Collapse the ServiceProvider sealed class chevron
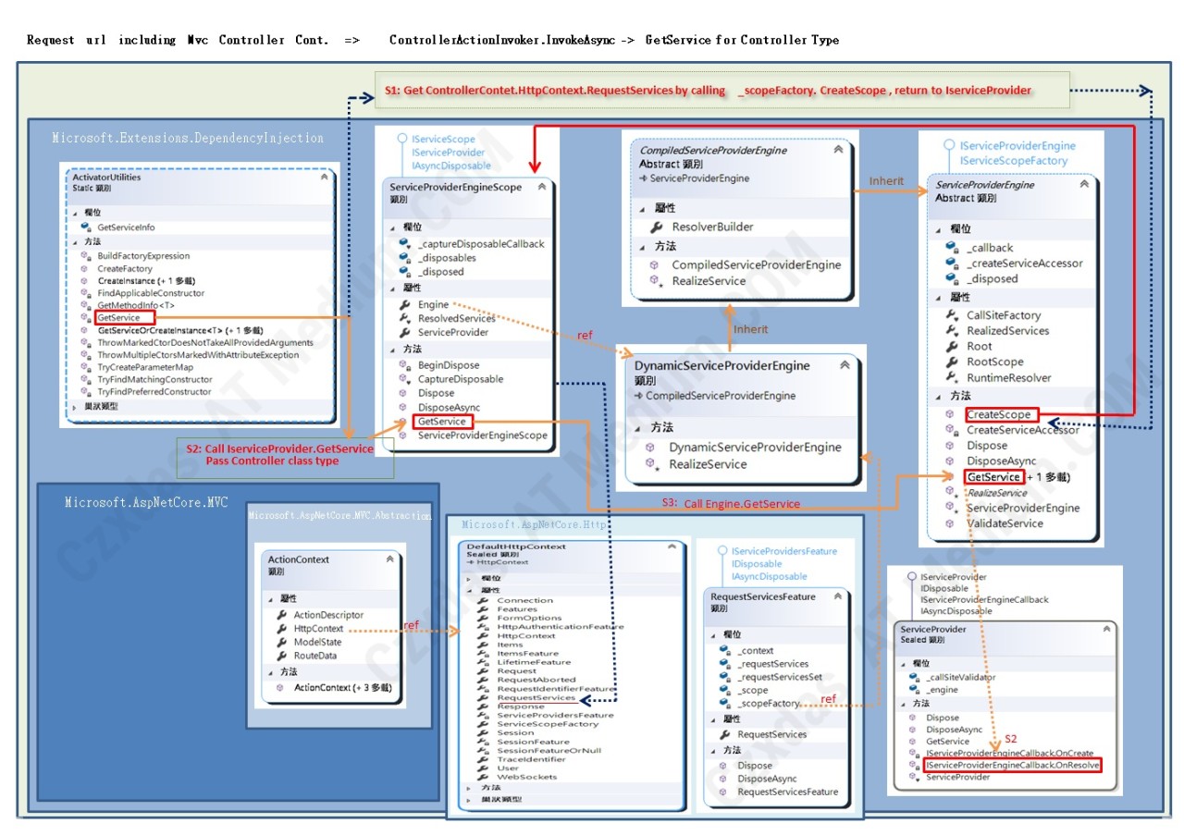1184x835 pixels. [1105, 630]
